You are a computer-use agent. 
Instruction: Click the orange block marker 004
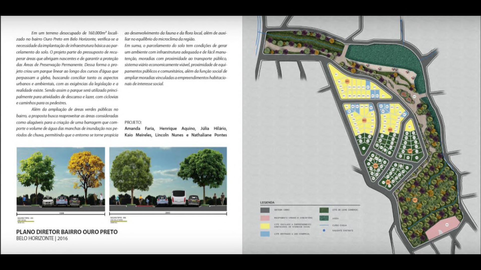coord(410,151)
